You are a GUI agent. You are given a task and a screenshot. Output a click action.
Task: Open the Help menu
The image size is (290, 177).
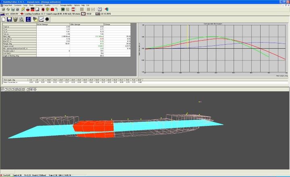[83, 5]
